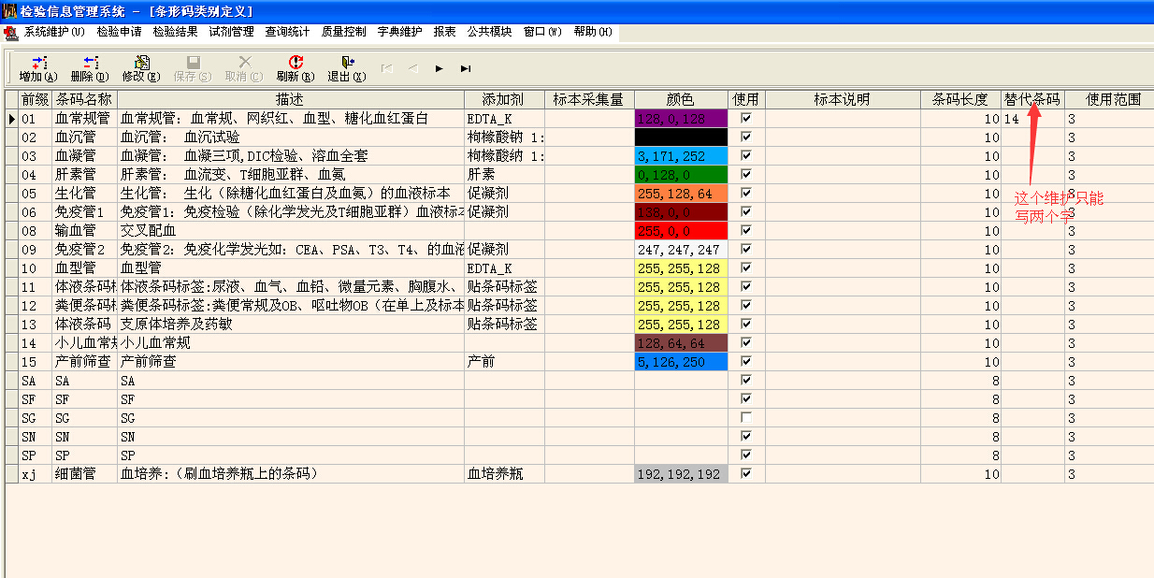Click the prefix cell xj

click(36, 474)
